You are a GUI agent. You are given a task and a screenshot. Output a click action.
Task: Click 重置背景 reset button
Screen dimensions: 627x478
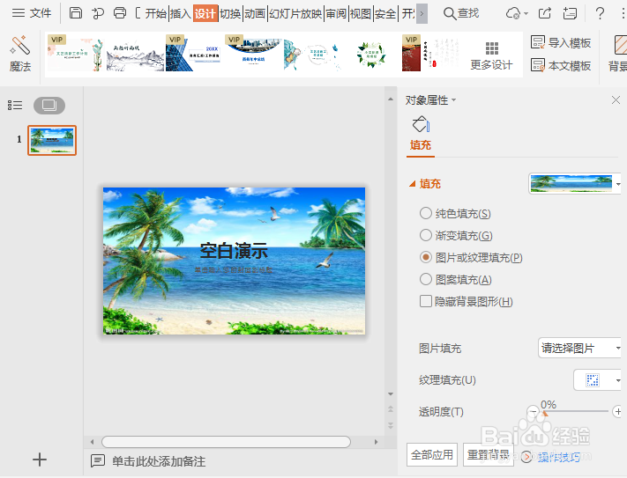(x=488, y=454)
